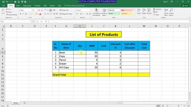Select the Sheet1 tab
The width and height of the screenshot is (191, 107).
pos(16,103)
